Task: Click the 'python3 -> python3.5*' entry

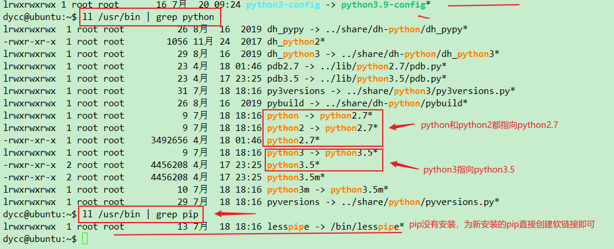Action: point(322,152)
